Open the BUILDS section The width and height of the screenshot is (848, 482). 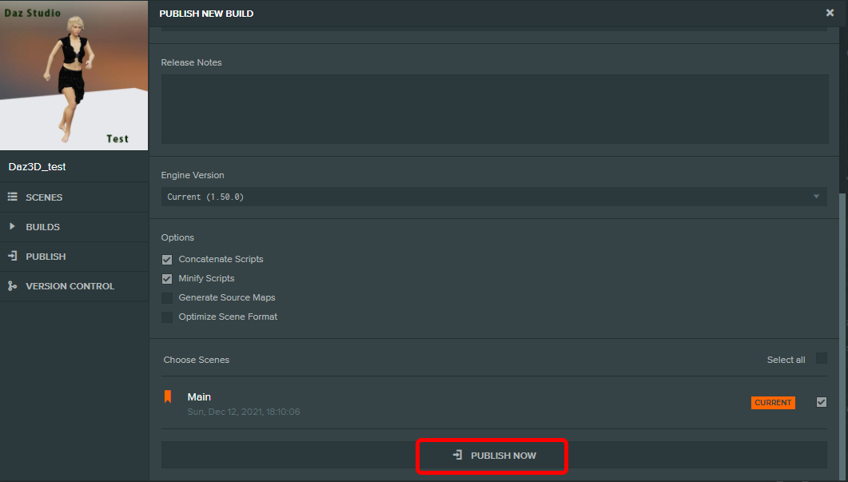tap(74, 227)
